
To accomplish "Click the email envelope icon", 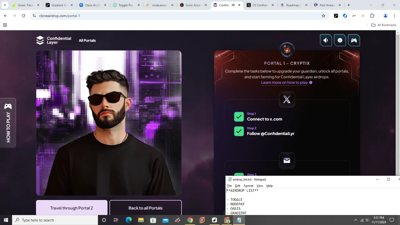I will tap(287, 160).
